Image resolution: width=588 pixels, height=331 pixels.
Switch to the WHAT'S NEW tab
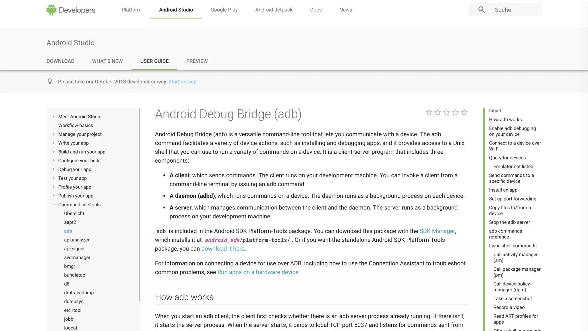point(107,61)
